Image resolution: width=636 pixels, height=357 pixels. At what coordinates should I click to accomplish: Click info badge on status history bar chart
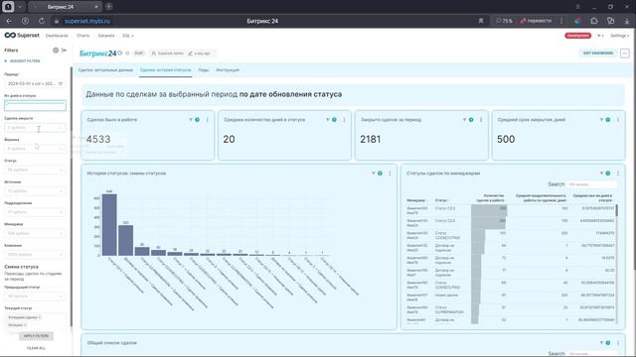380,174
